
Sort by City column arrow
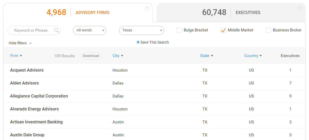(122, 56)
